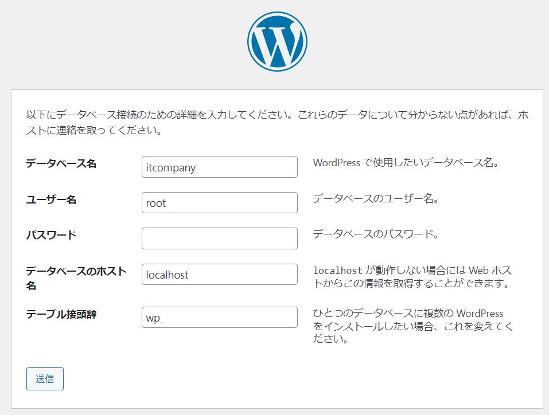The height and width of the screenshot is (415, 549).
Task: Click the 'データベースのパスワード。' description text
Action: pyautogui.click(x=376, y=234)
